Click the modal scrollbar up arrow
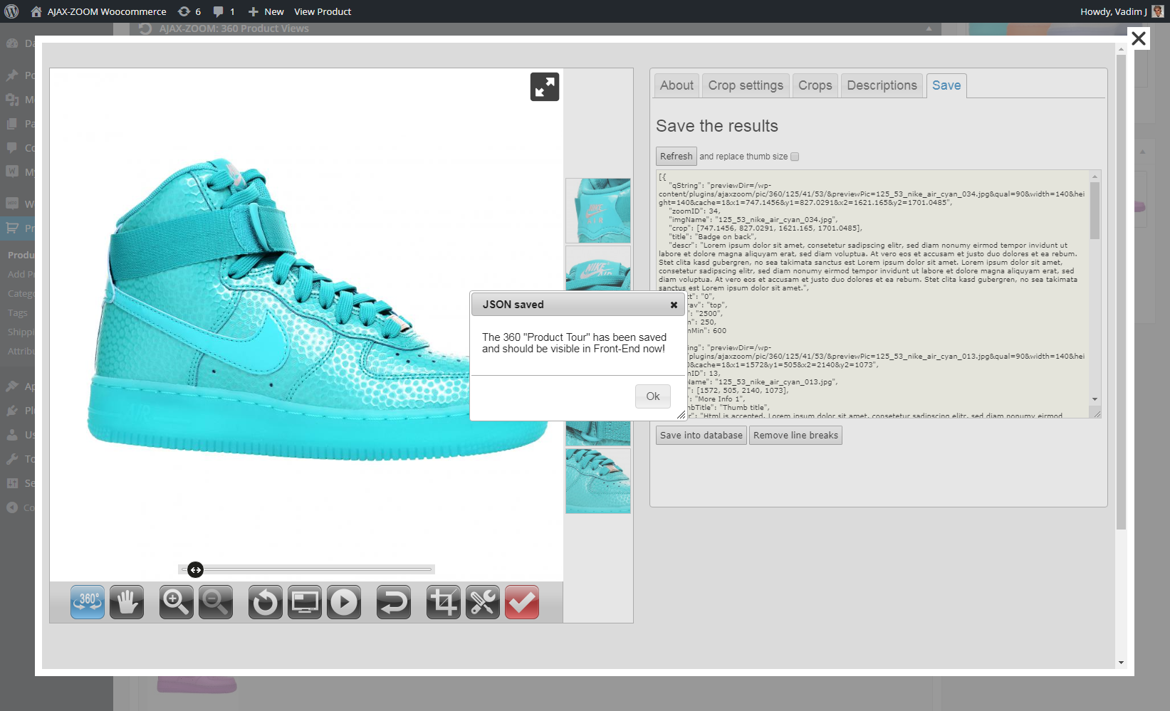 coord(1121,48)
